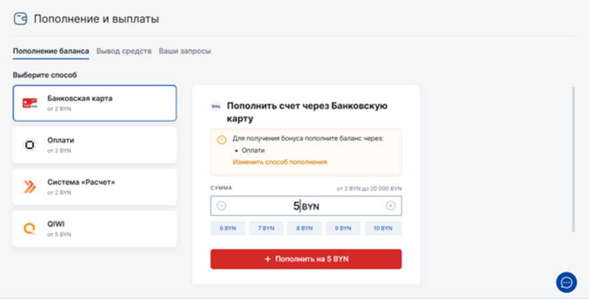This screenshot has width=589, height=299.
Task: Click the Оплати payment logo icon
Action: (x=29, y=145)
